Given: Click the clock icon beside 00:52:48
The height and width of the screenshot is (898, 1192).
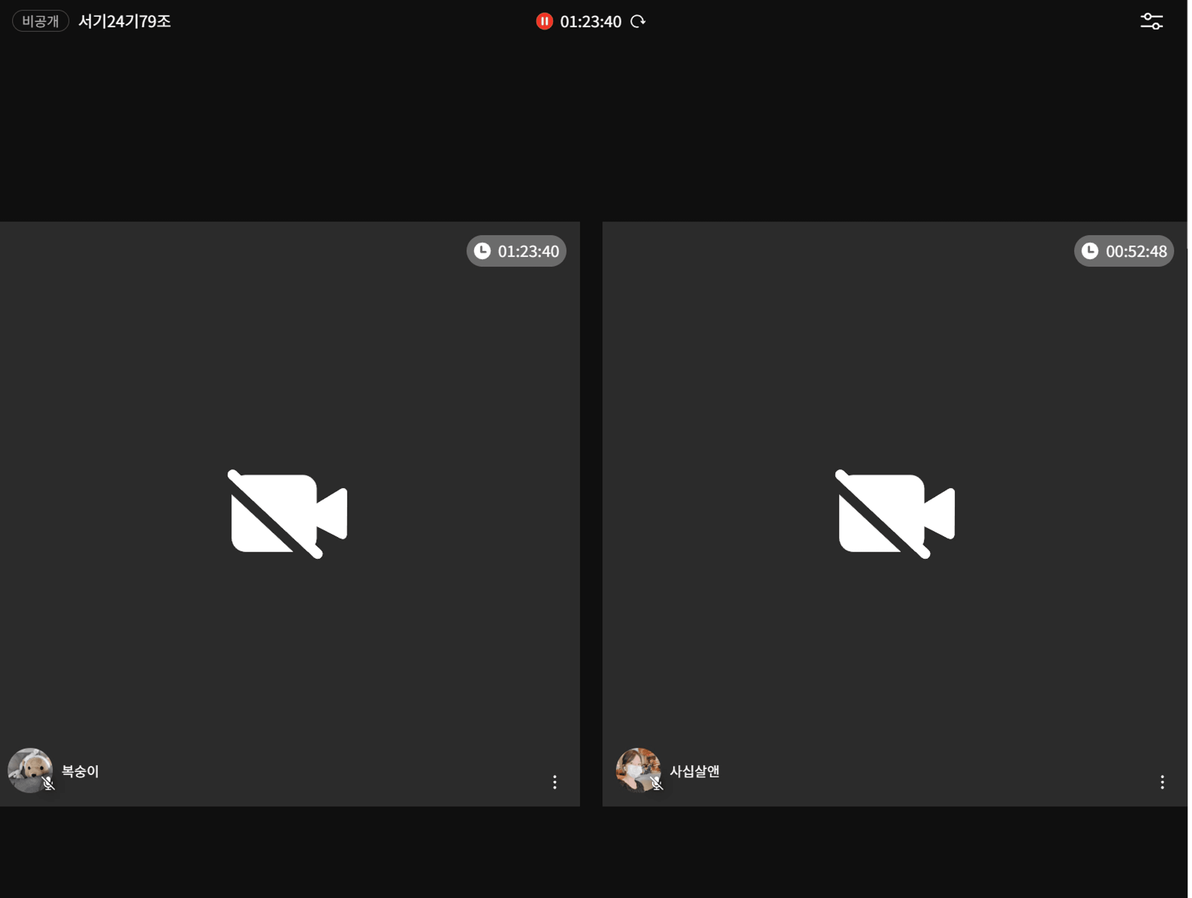Looking at the screenshot, I should coord(1090,251).
